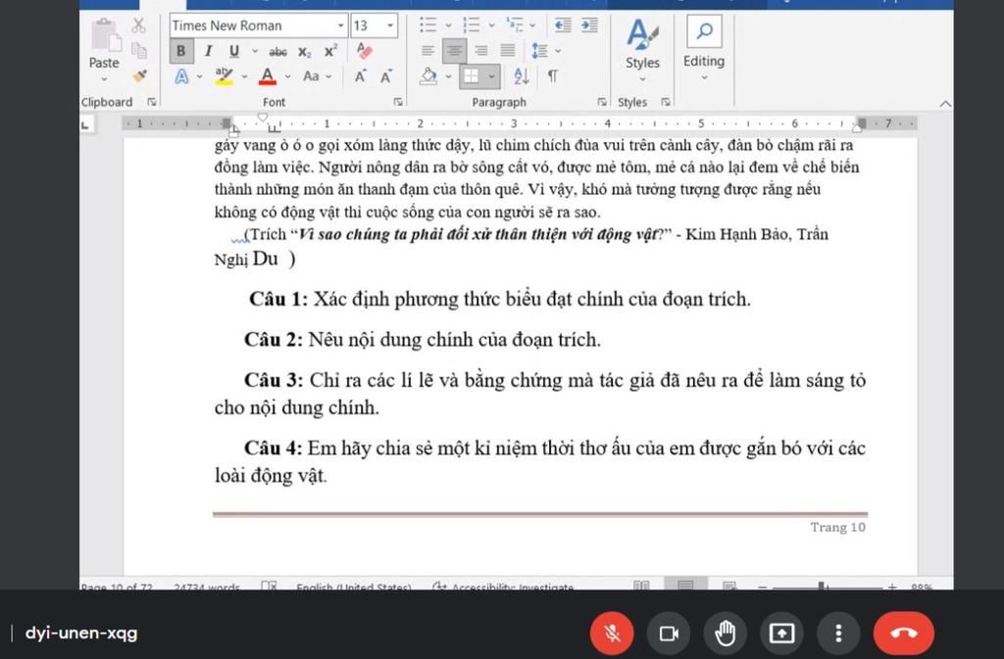The width and height of the screenshot is (1004, 659).
Task: Select Justify alignment
Action: pyautogui.click(x=508, y=51)
